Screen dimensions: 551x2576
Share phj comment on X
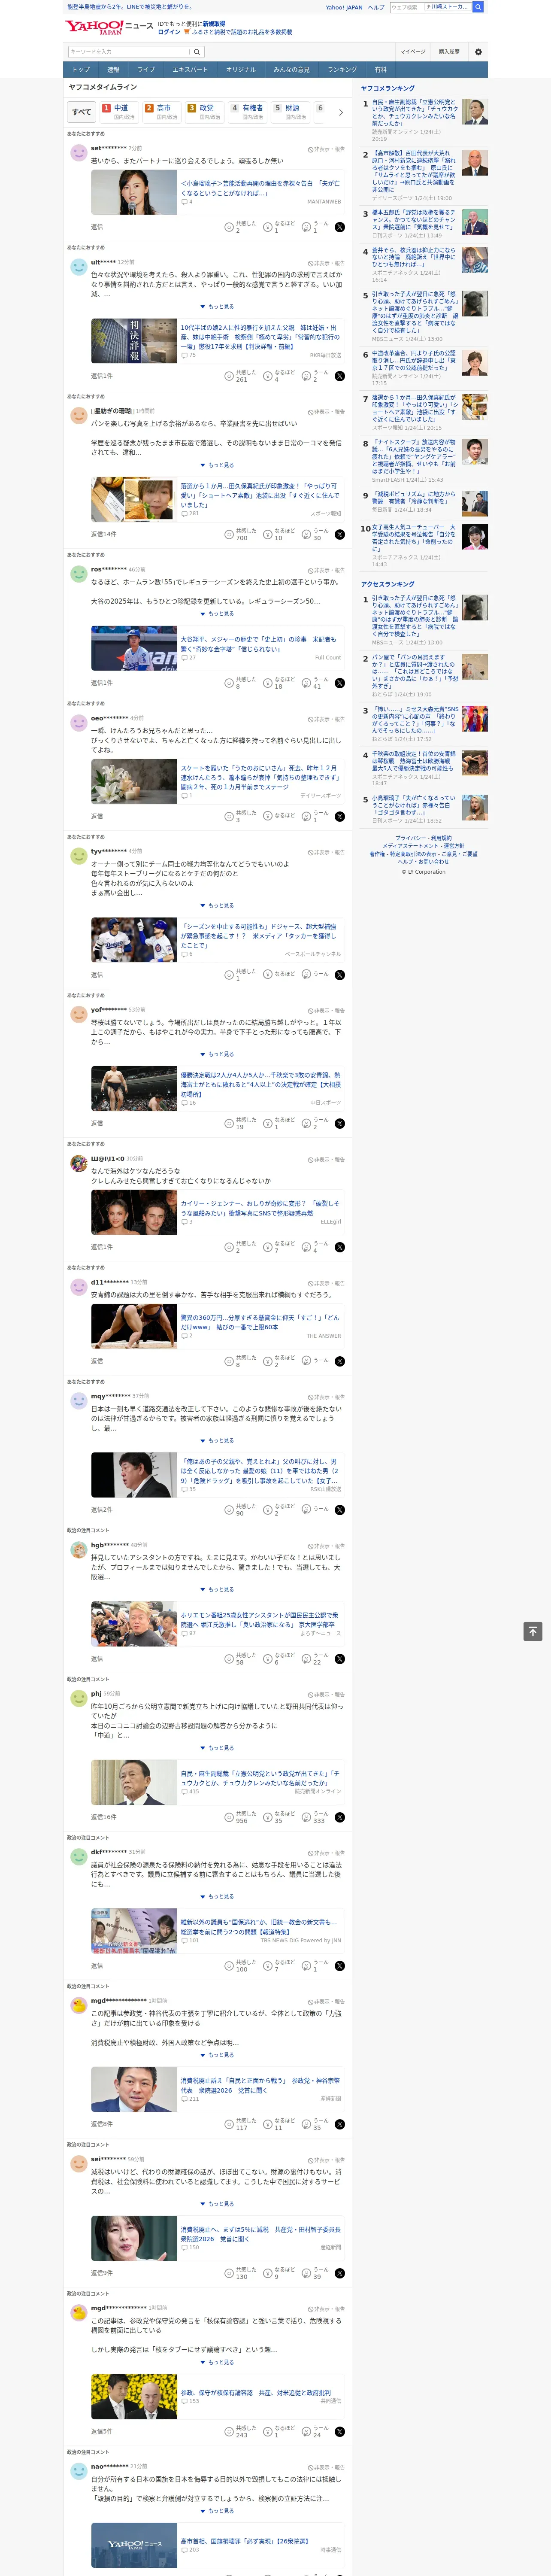(340, 1817)
